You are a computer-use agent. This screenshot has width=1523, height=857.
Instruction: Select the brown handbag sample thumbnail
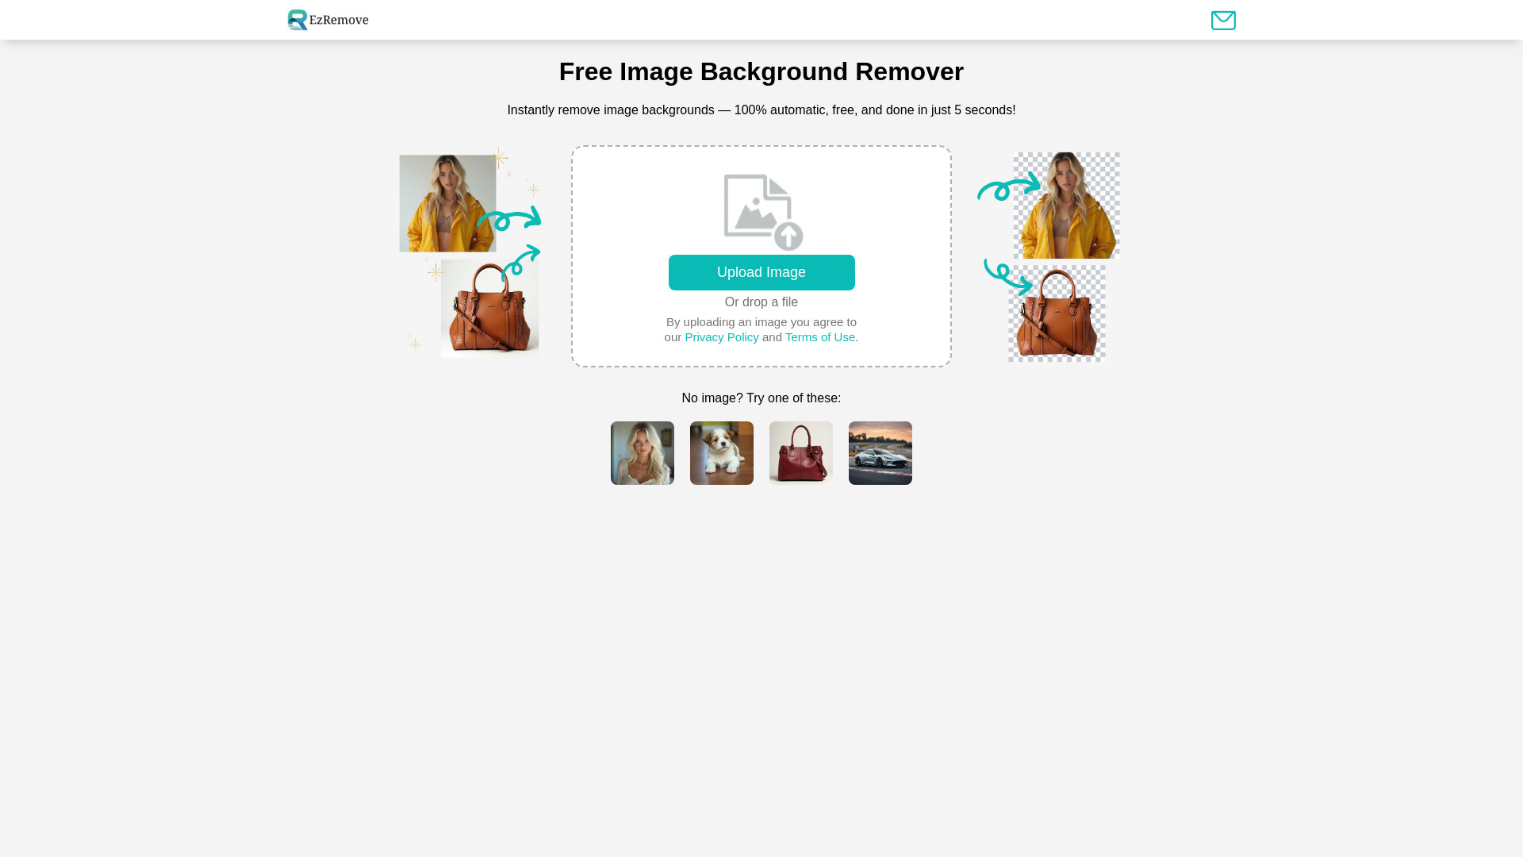coord(801,453)
